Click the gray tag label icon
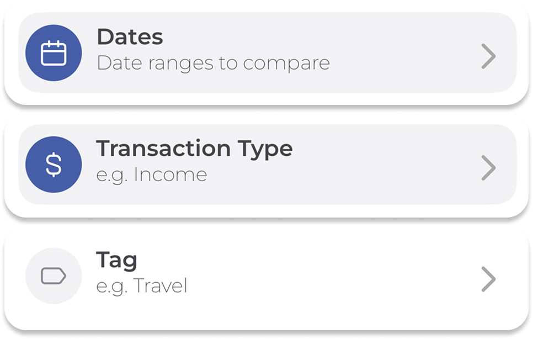 pos(54,276)
